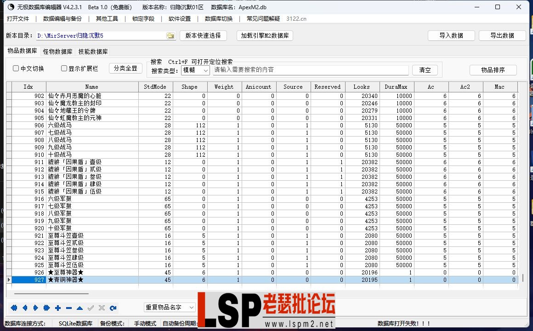Click the 加载引擎M2数据库 button
This screenshot has height=331, width=533.
click(x=265, y=35)
